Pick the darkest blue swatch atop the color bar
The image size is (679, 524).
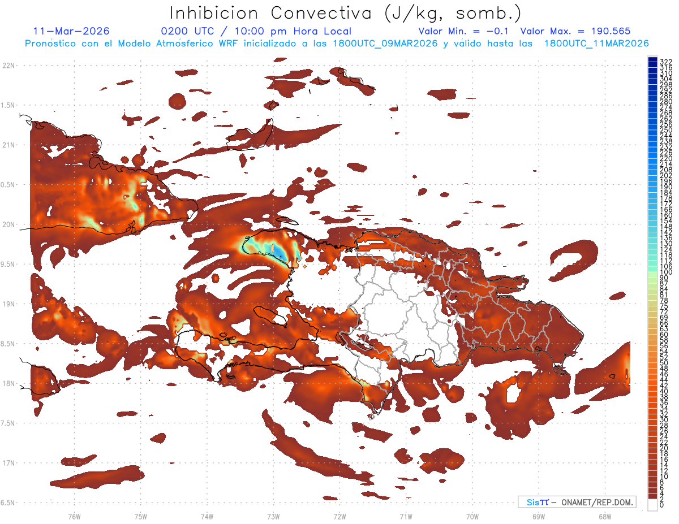pos(652,59)
